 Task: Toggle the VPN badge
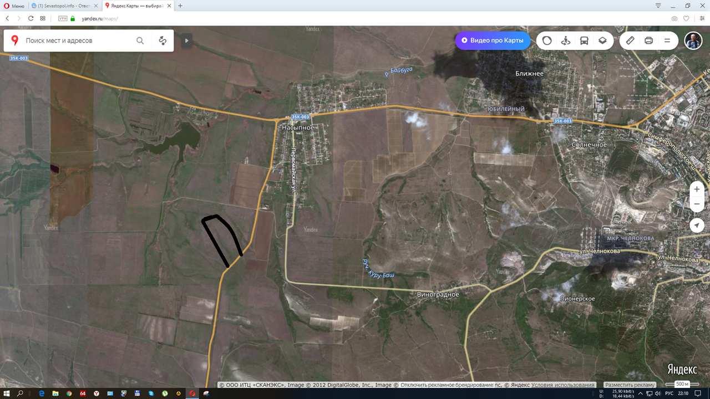(63, 18)
